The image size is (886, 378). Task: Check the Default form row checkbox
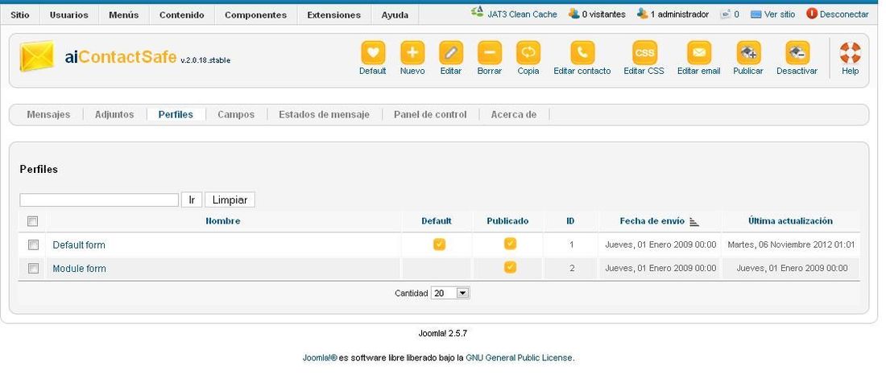click(33, 244)
